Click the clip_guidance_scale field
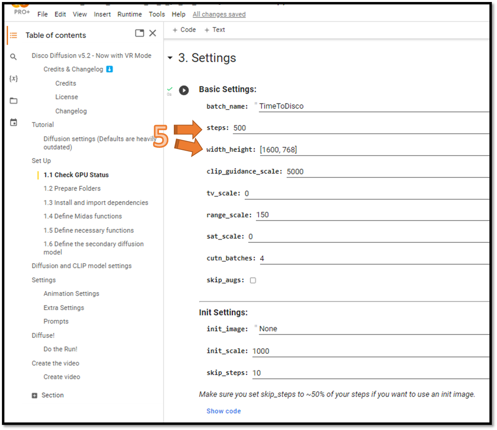 coord(388,172)
